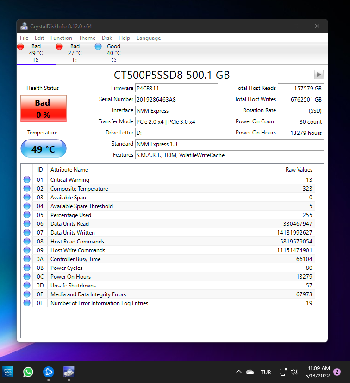Select the Media and Data Integrity Errors row

coord(169,294)
